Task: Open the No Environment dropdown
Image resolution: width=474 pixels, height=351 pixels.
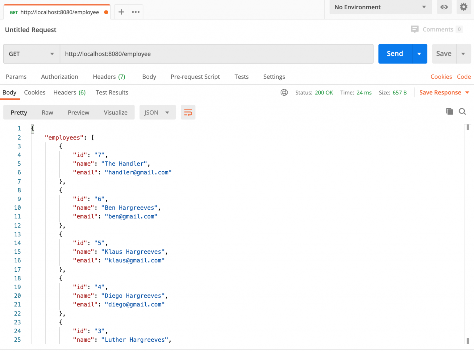Action: pos(380,7)
